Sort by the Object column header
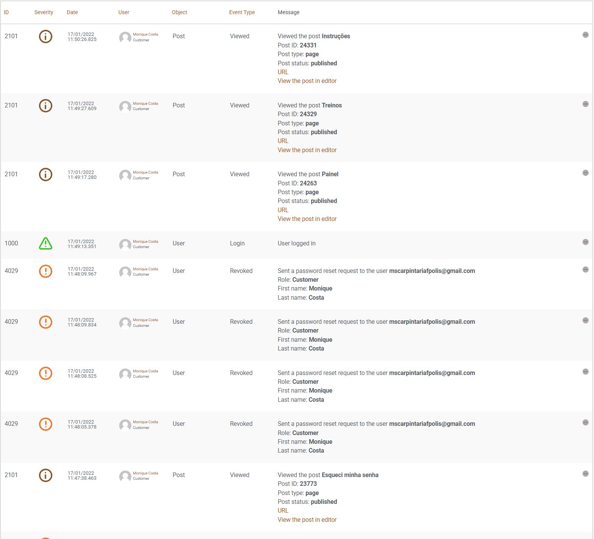 pos(179,12)
